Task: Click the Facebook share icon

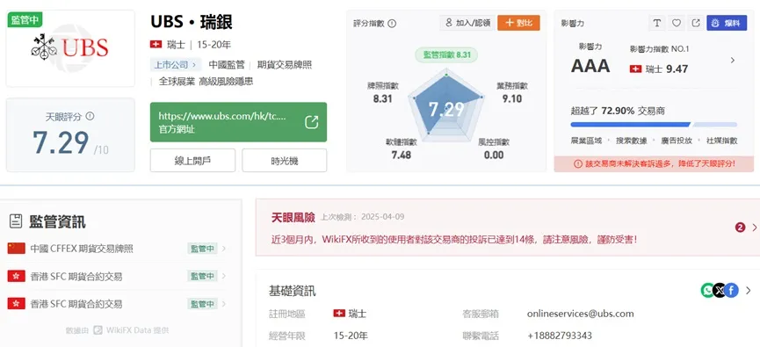Action: coord(732,290)
